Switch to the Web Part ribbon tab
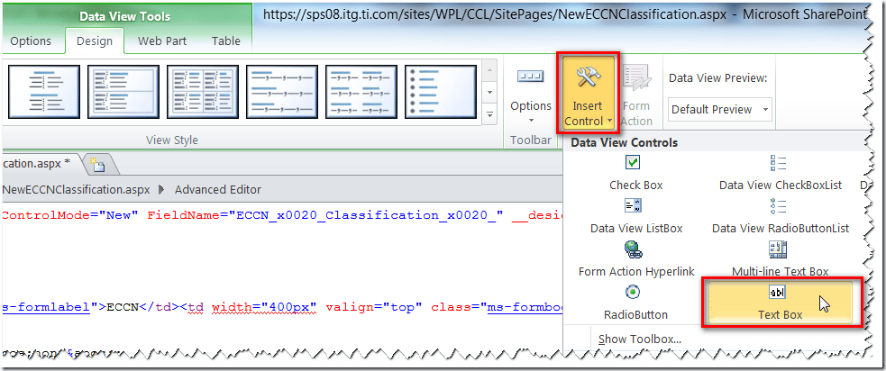Viewport: 886px width, 371px height. (x=162, y=41)
